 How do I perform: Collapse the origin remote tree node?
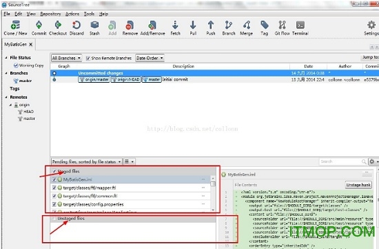10,105
